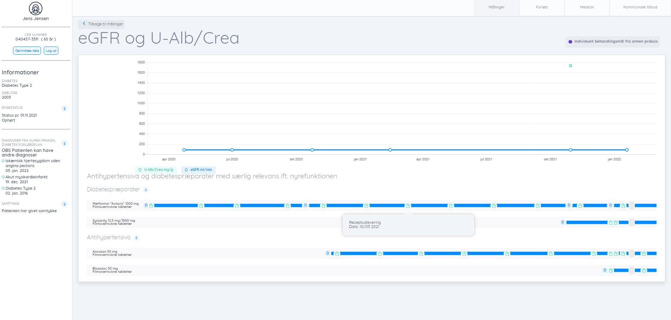Open the Medicin tab
The height and width of the screenshot is (320, 671).
pyautogui.click(x=587, y=7)
